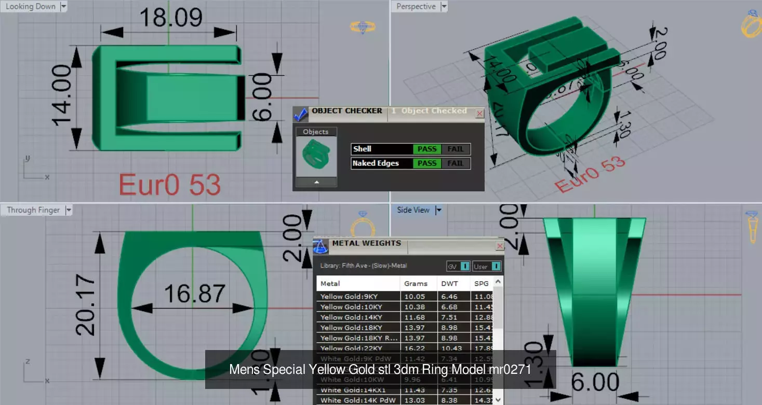Click the Naked Edges PASS indicator
Viewport: 762px width, 405px height.
pyautogui.click(x=427, y=163)
